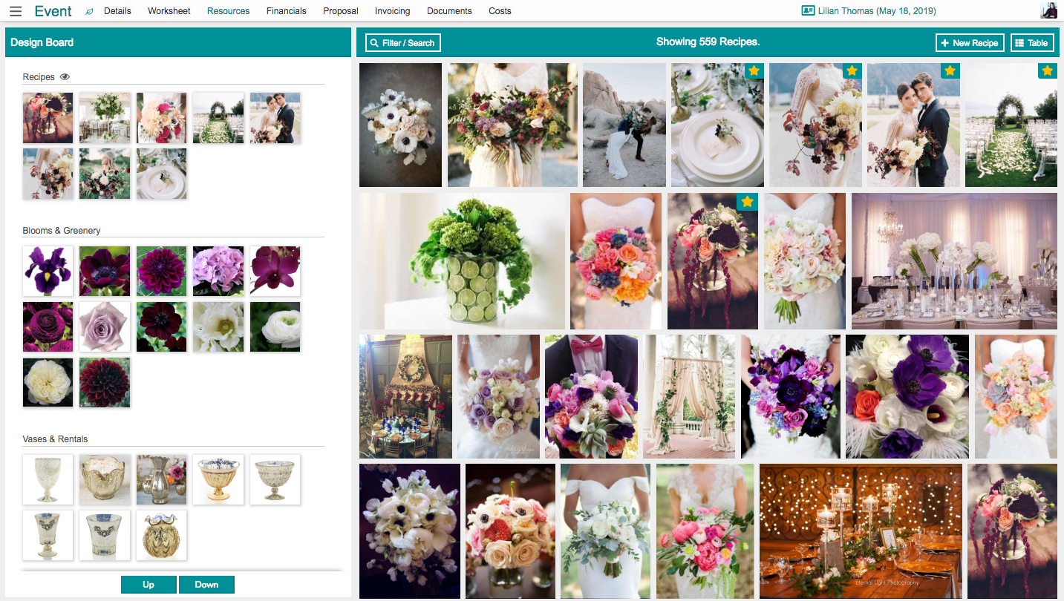The height and width of the screenshot is (601, 1064).
Task: Click the client card icon beside Lilian Thomas
Action: point(808,11)
